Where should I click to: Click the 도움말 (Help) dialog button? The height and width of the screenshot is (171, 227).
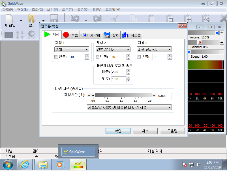tap(172, 131)
